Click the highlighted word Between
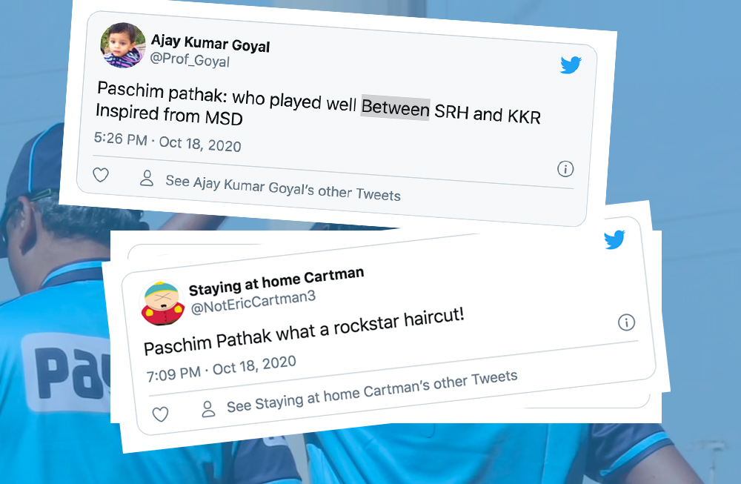The width and height of the screenshot is (741, 484). point(396,107)
